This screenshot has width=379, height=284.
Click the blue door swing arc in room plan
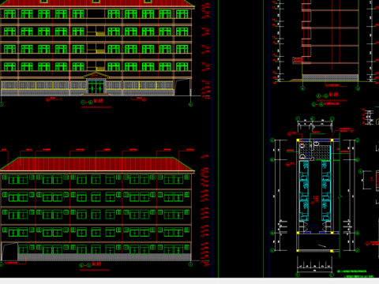(315, 229)
